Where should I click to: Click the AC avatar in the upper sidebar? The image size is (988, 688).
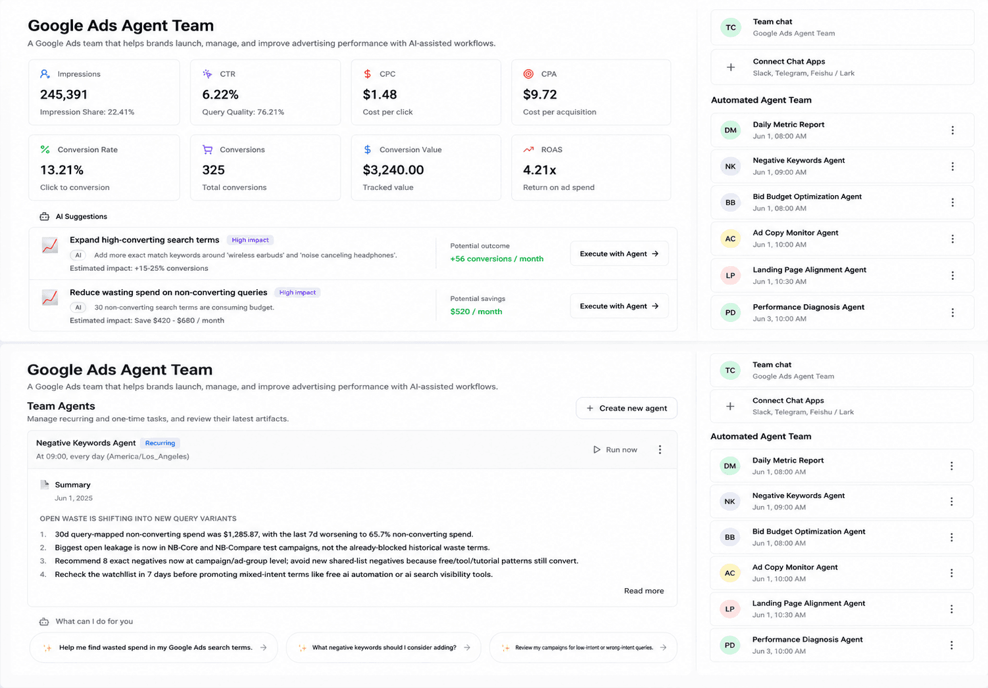point(731,239)
